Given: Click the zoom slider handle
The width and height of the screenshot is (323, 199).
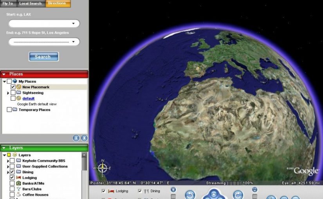Looking at the screenshot, I should [x=173, y=197].
